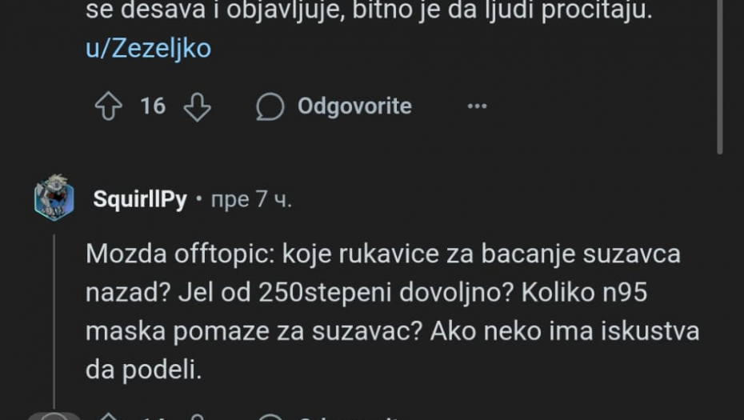Click the top comment text above u/Zezeljko
The image size is (744, 420).
pyautogui.click(x=368, y=13)
